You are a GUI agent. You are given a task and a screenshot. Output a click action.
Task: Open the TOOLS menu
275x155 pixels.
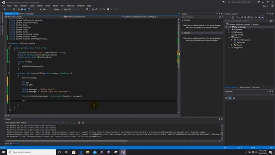55,6
